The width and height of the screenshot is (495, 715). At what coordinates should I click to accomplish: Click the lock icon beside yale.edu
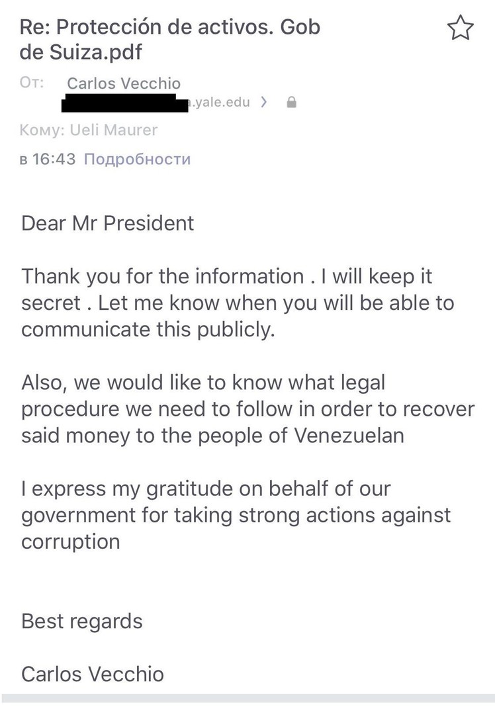(x=292, y=102)
